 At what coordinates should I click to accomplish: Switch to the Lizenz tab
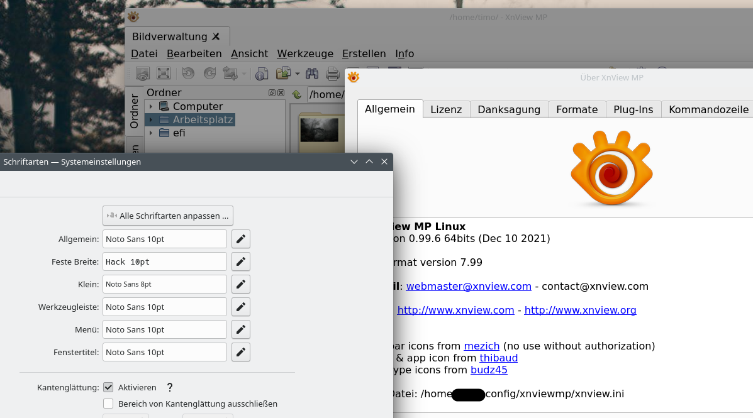click(446, 109)
